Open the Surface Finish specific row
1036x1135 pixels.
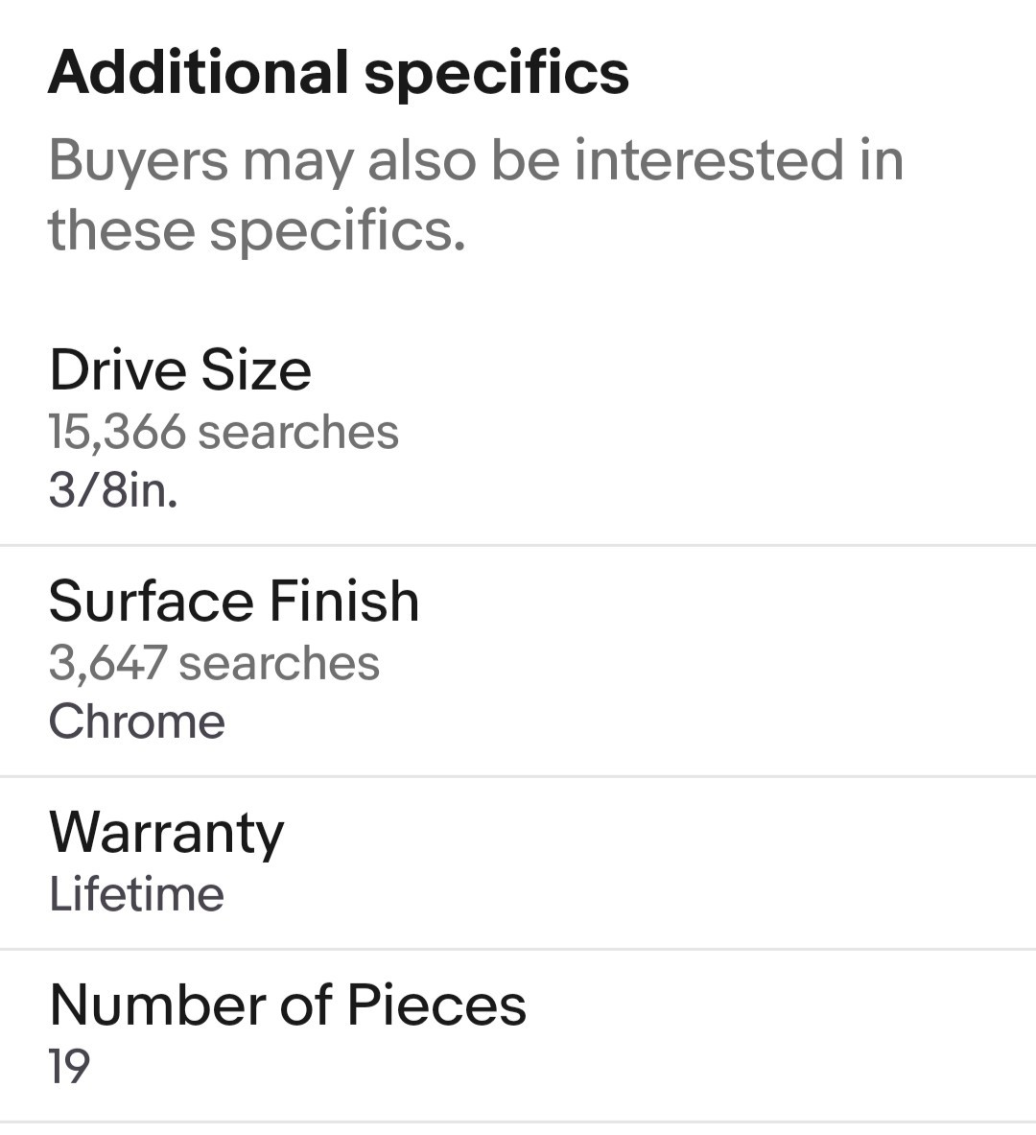518,661
